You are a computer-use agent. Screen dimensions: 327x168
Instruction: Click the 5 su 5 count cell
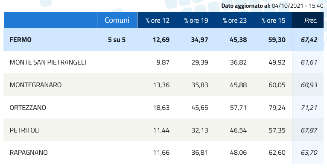click(117, 40)
